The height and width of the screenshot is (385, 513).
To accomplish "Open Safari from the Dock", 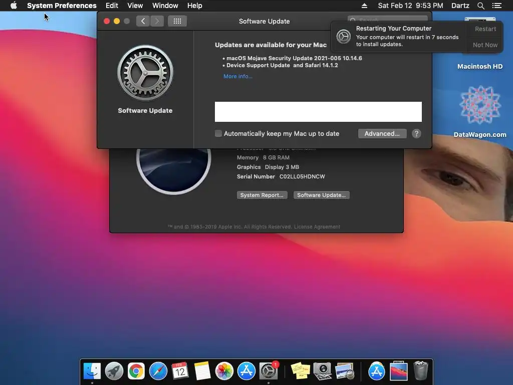I will [x=158, y=371].
